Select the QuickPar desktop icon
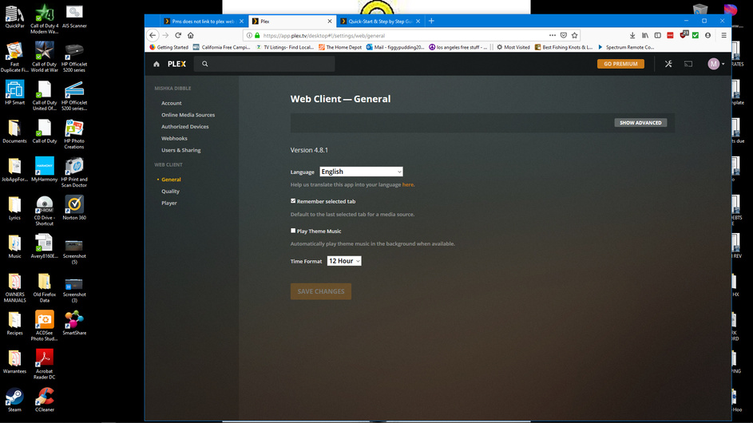753x423 pixels. [x=15, y=17]
